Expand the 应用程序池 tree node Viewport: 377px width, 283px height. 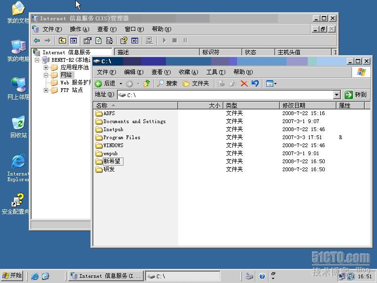(46, 67)
